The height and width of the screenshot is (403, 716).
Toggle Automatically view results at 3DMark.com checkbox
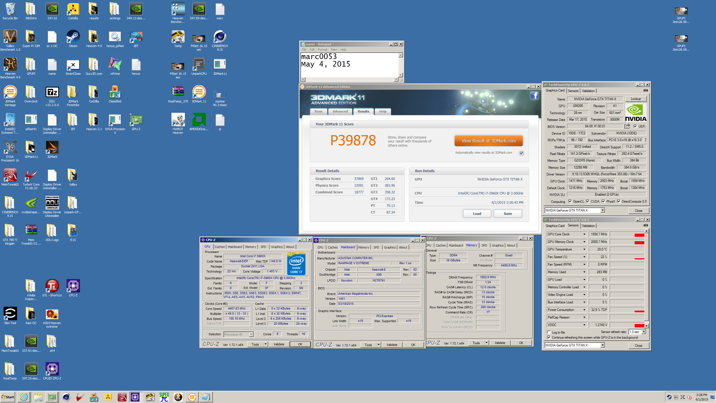pyautogui.click(x=521, y=153)
